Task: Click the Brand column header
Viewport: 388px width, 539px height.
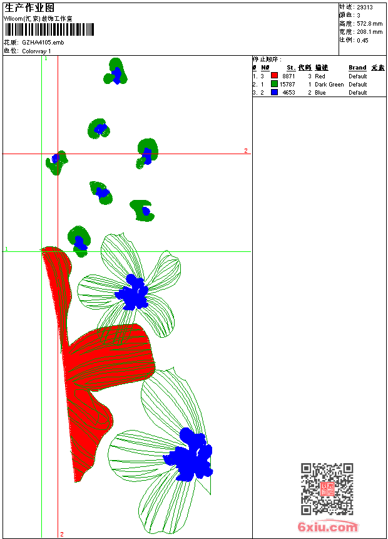Action: click(x=357, y=68)
